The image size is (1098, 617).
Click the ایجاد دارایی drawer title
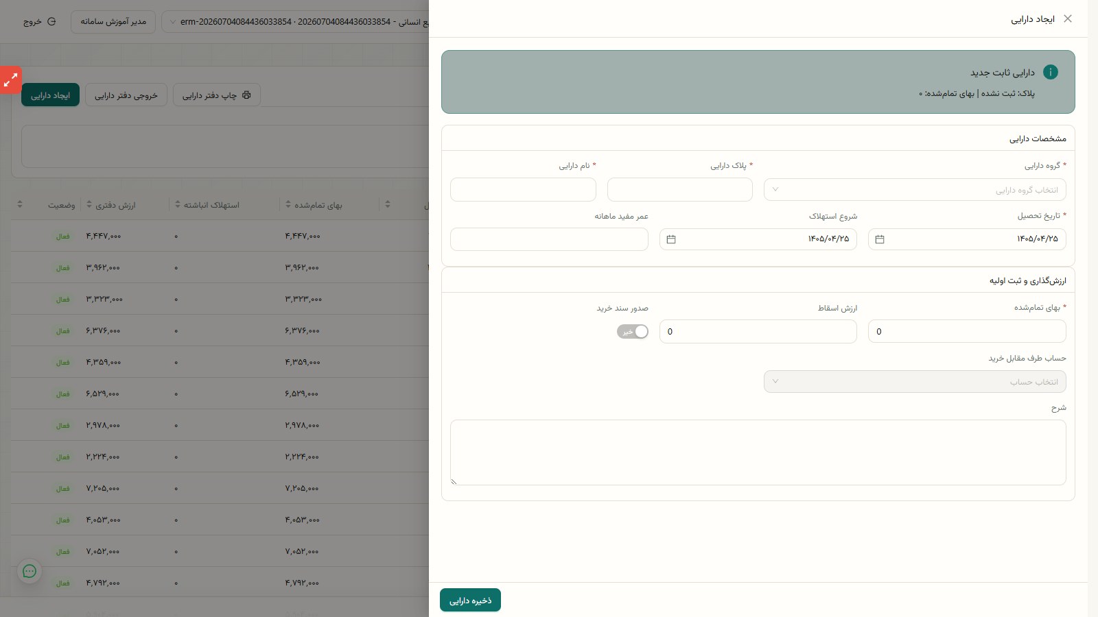(1032, 19)
